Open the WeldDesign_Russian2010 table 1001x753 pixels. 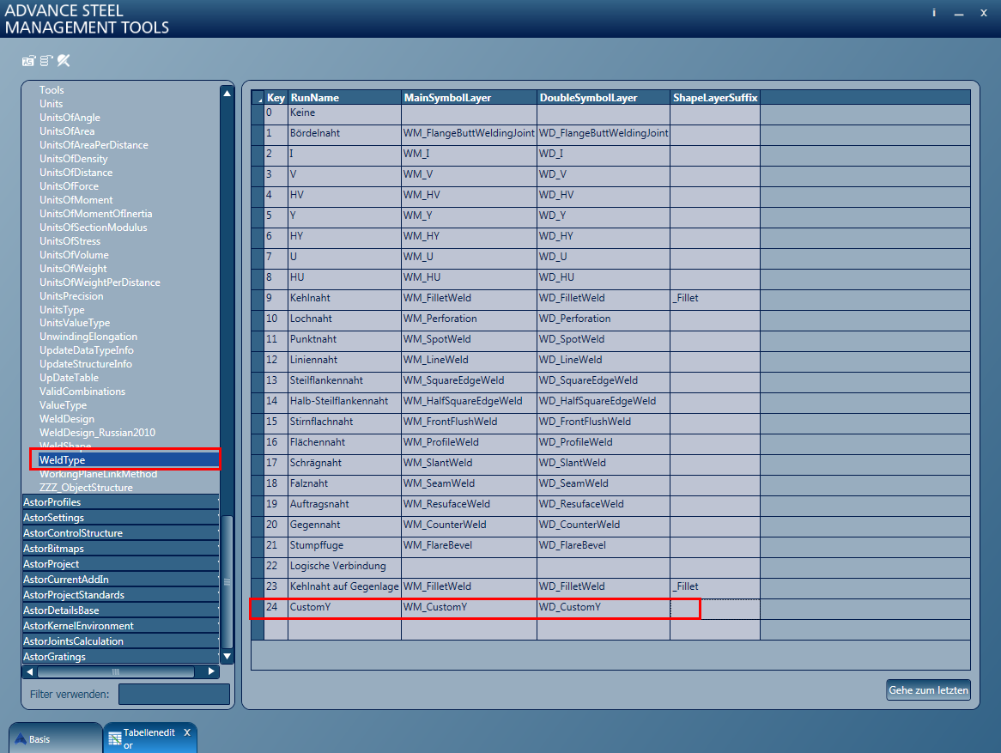point(97,433)
